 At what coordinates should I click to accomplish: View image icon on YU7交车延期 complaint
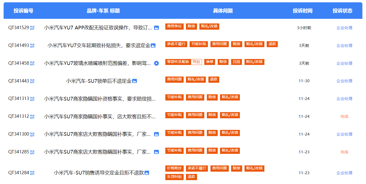tap(153, 46)
